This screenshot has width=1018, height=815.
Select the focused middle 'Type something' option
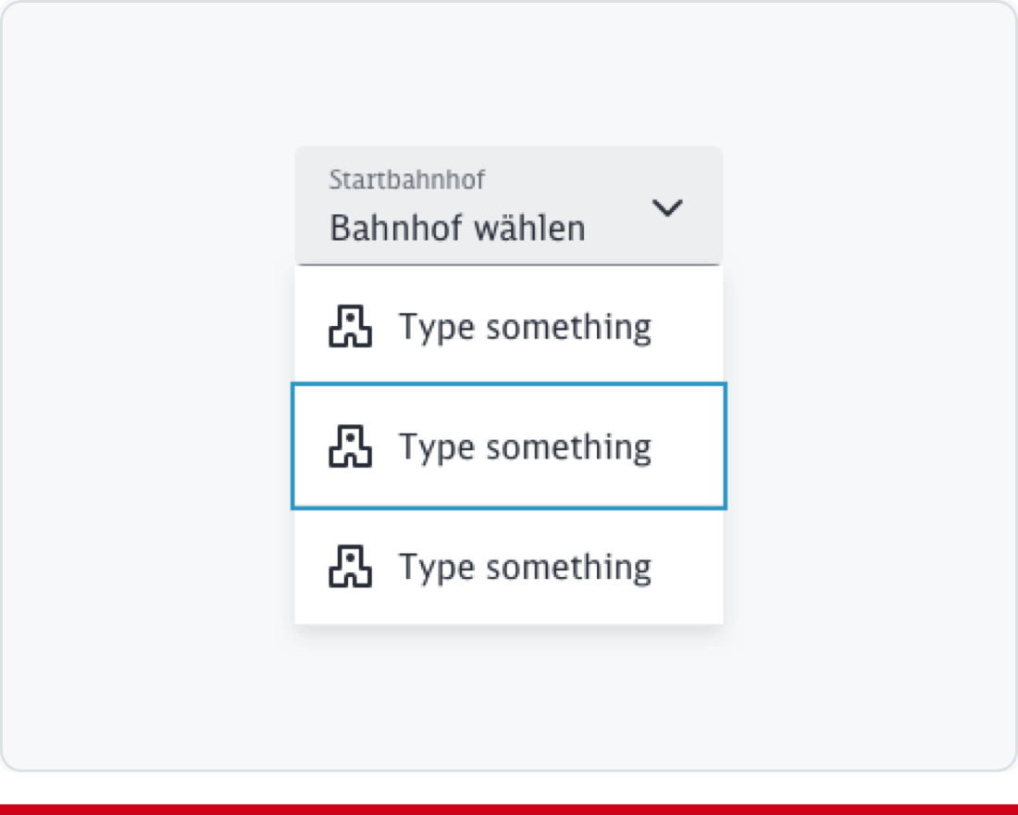click(x=508, y=446)
